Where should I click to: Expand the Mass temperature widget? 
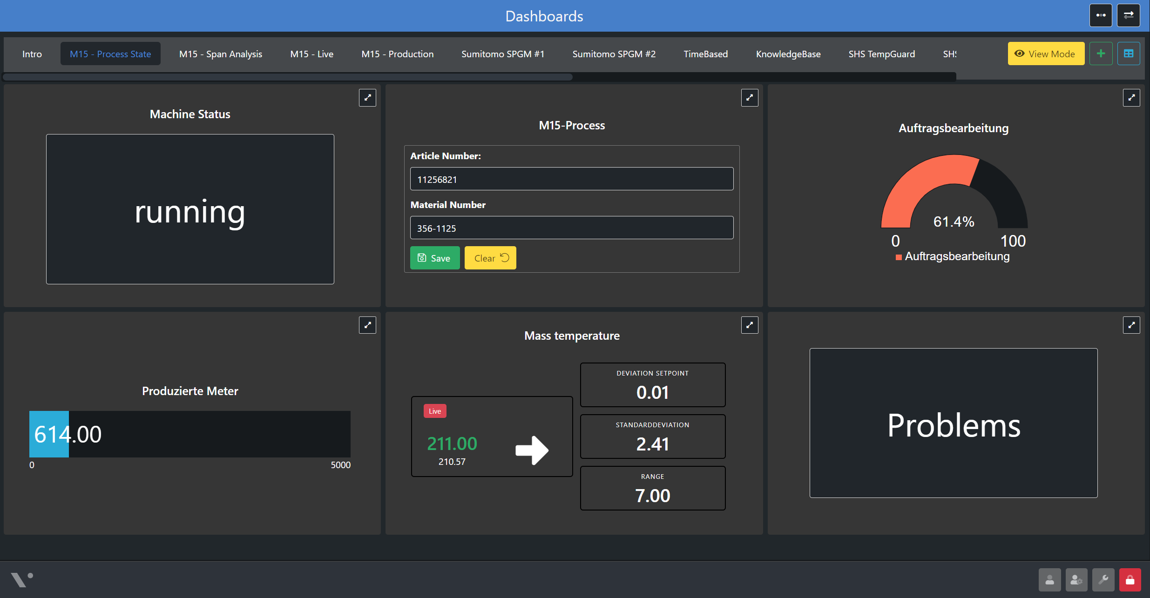click(x=749, y=325)
